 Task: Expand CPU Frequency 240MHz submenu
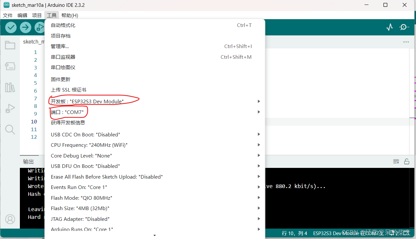(x=155, y=145)
